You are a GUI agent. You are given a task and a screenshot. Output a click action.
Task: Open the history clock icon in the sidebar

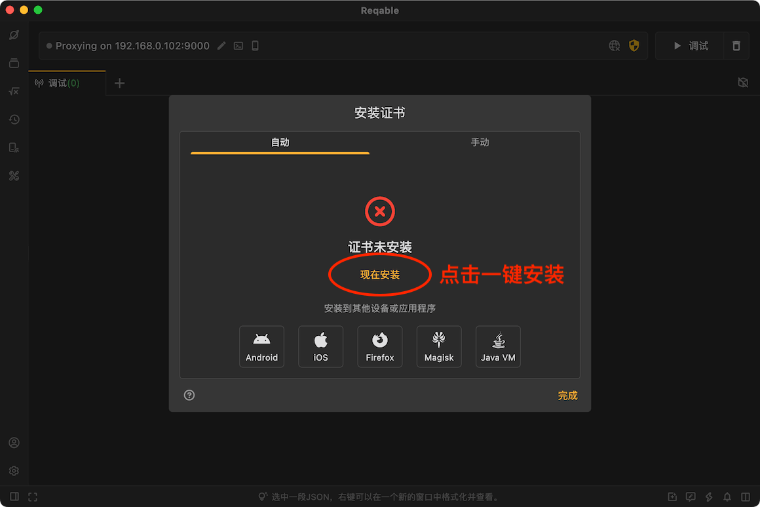click(x=14, y=119)
